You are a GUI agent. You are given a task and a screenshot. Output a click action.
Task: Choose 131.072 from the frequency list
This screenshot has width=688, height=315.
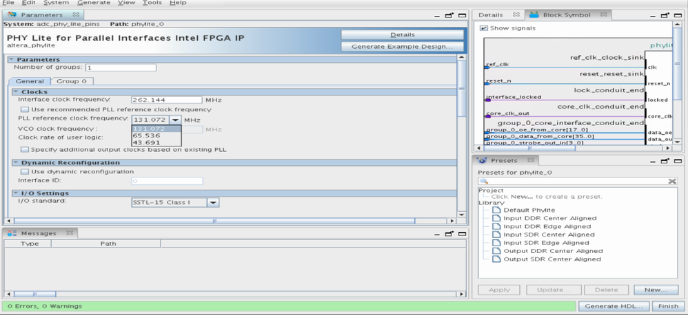[x=156, y=129]
